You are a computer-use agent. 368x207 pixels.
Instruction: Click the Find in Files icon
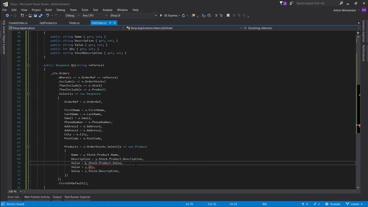click(x=193, y=16)
